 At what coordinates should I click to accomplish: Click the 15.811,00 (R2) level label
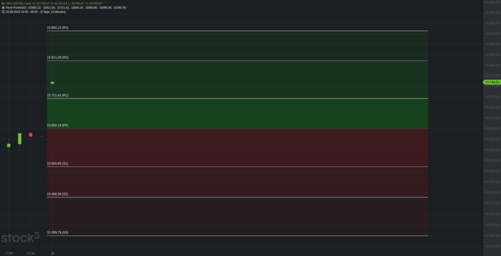coord(58,58)
